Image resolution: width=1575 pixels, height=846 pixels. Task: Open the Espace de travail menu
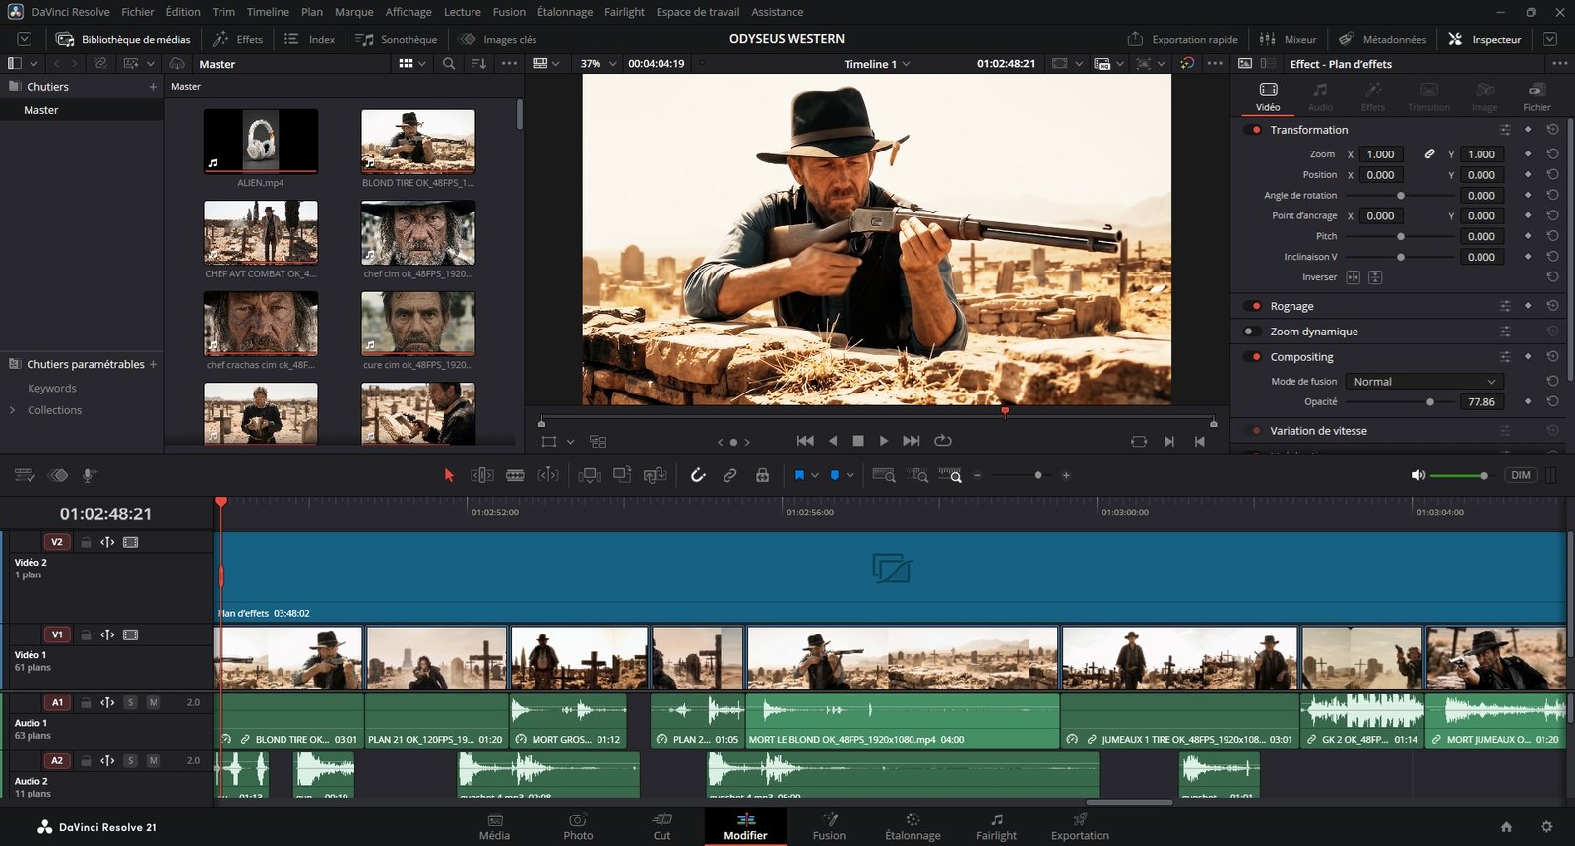698,12
